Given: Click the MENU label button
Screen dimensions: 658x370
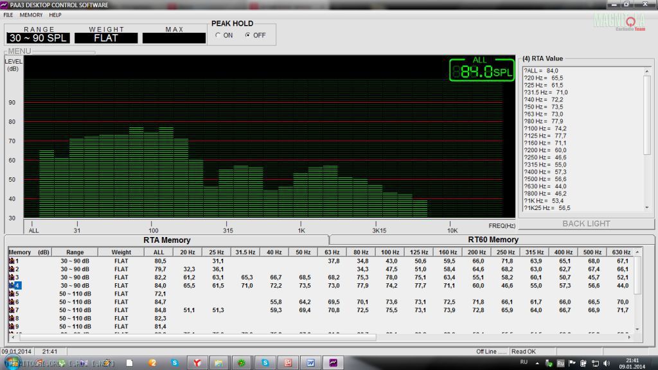Looking at the screenshot, I should 19,51.
